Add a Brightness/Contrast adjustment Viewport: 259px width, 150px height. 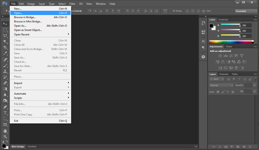coord(220,56)
